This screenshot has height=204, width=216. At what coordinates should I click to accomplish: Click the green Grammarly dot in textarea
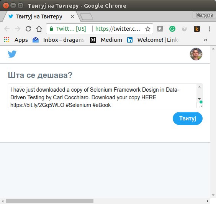201,102
